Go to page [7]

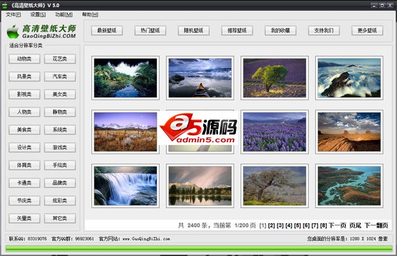pos(315,225)
